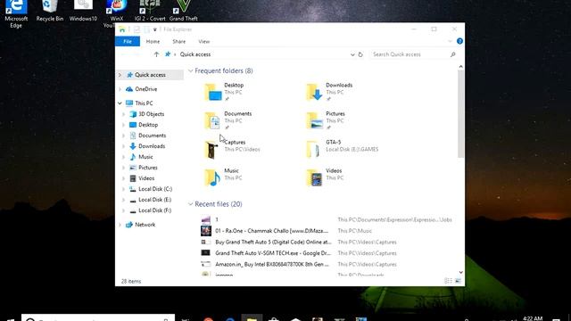The height and width of the screenshot is (321, 571).
Task: Open the Captures frequent folder
Action: click(232, 149)
